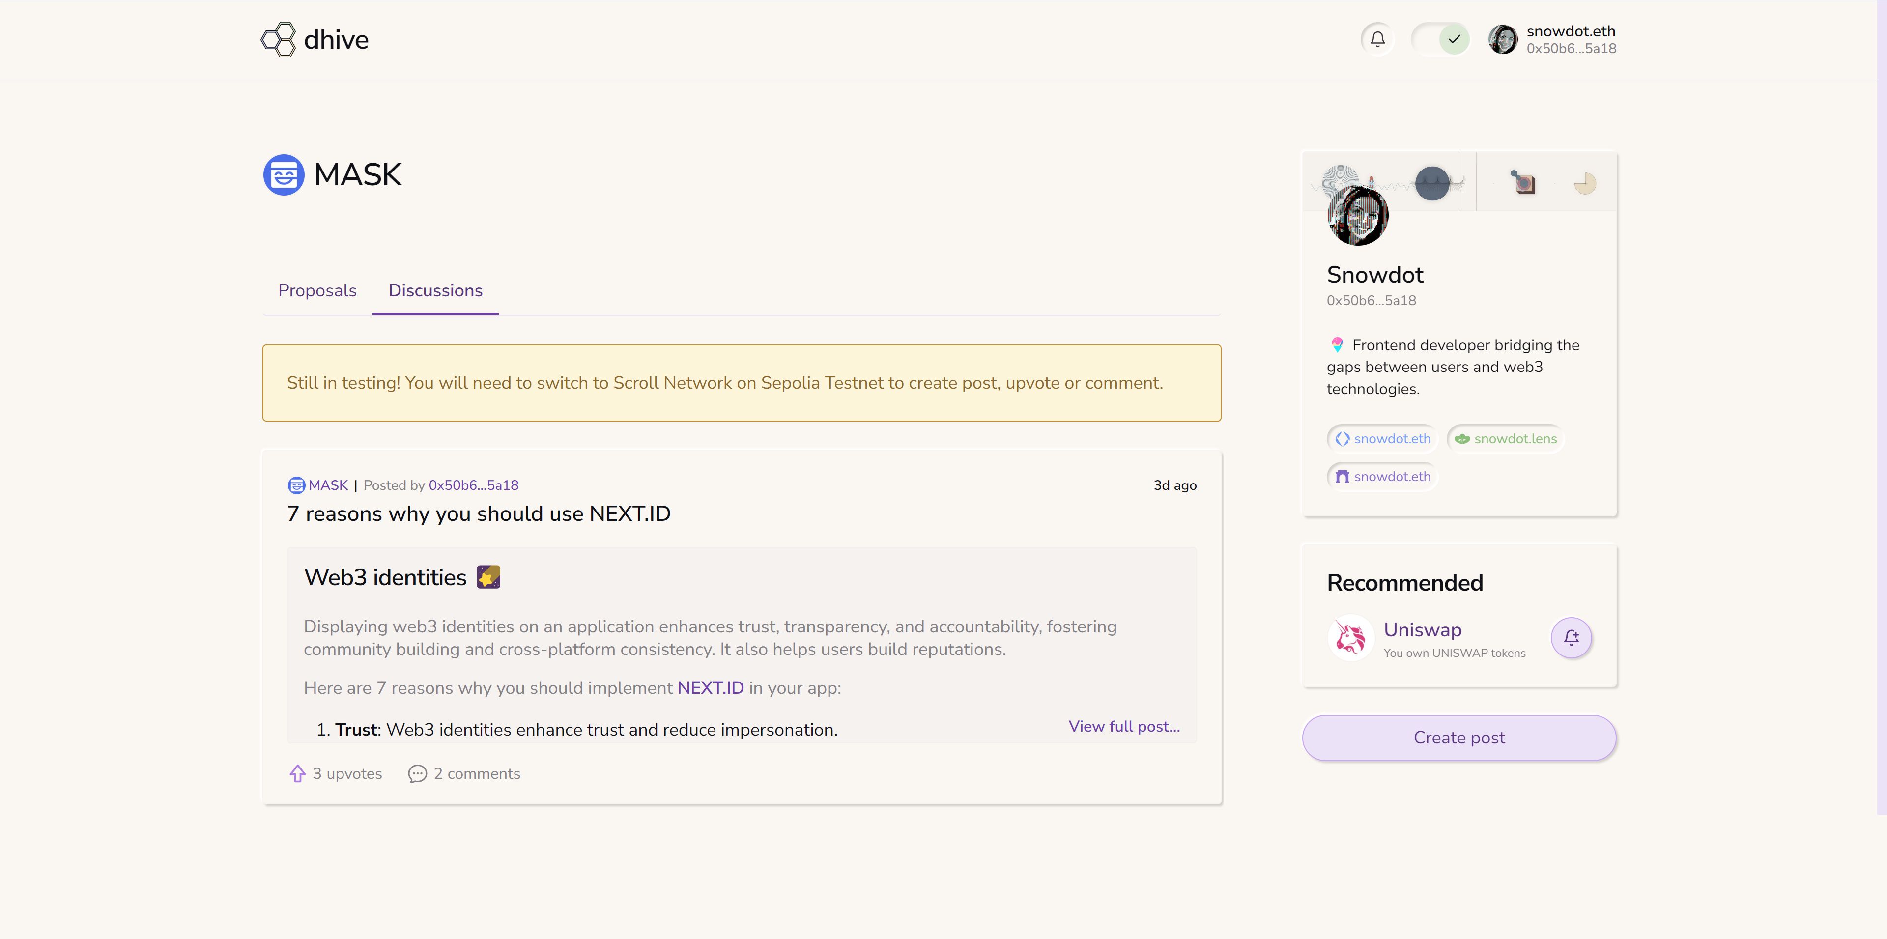This screenshot has width=1887, height=939.
Task: Click the MASK logo icon beside title
Action: [284, 174]
